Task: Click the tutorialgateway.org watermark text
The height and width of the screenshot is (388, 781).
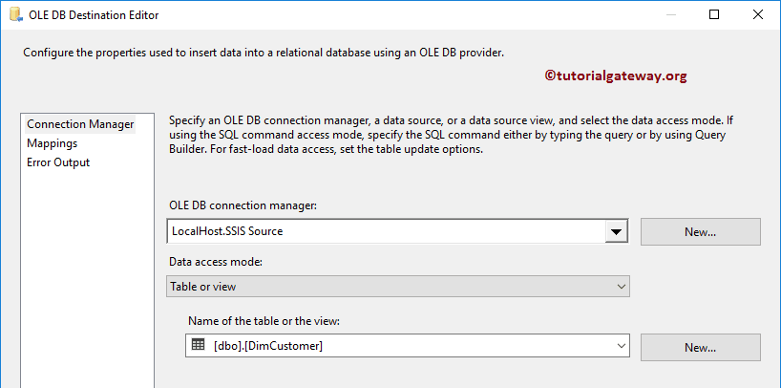Action: tap(615, 75)
